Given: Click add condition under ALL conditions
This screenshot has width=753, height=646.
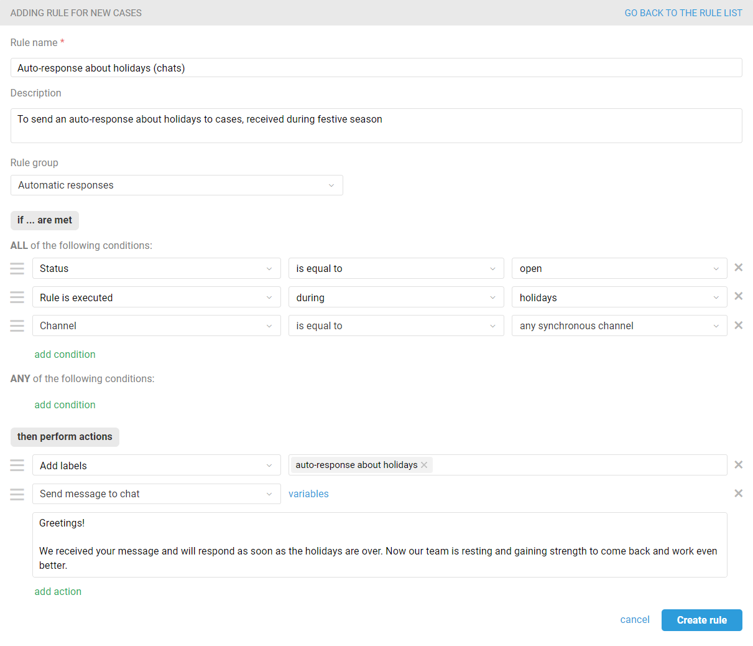Looking at the screenshot, I should pos(65,355).
